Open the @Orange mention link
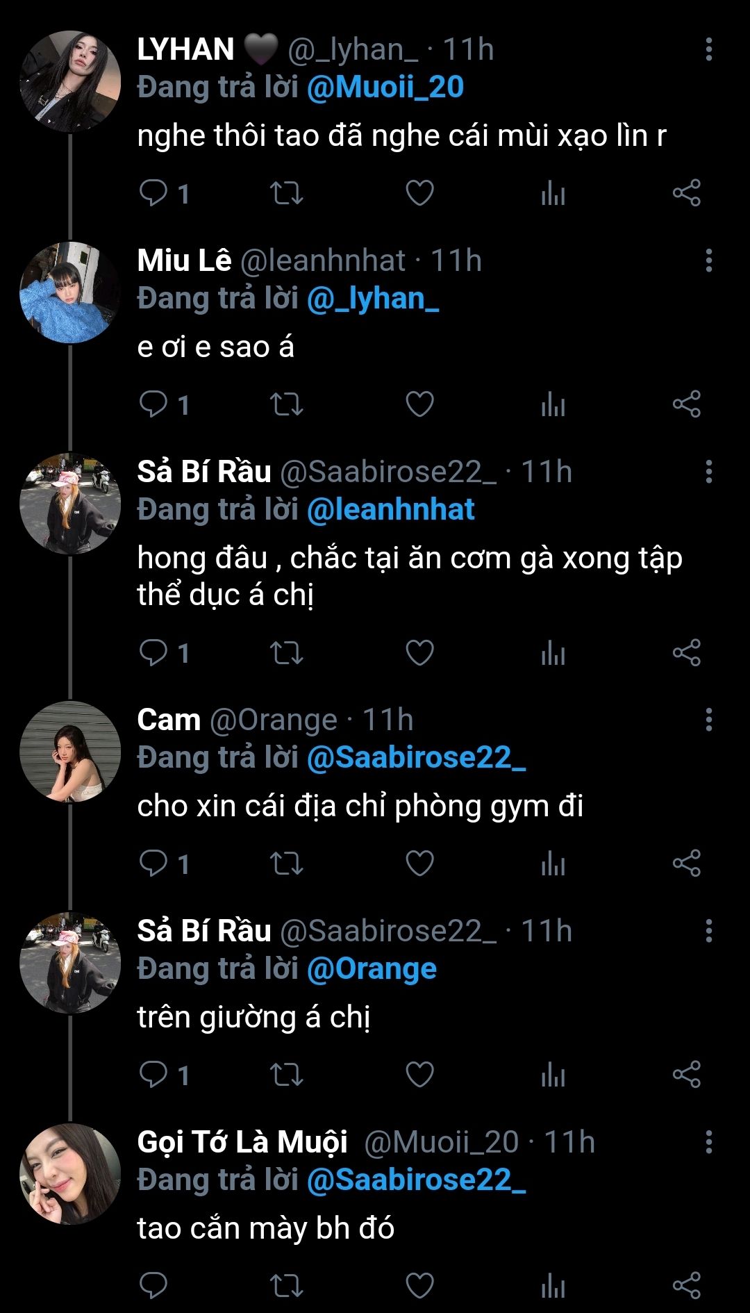 pyautogui.click(x=372, y=969)
